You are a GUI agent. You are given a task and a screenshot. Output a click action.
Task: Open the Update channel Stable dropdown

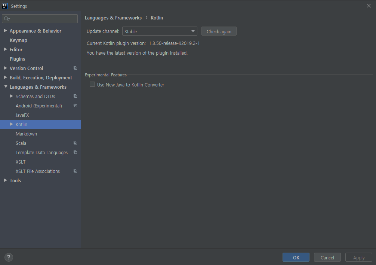click(160, 31)
